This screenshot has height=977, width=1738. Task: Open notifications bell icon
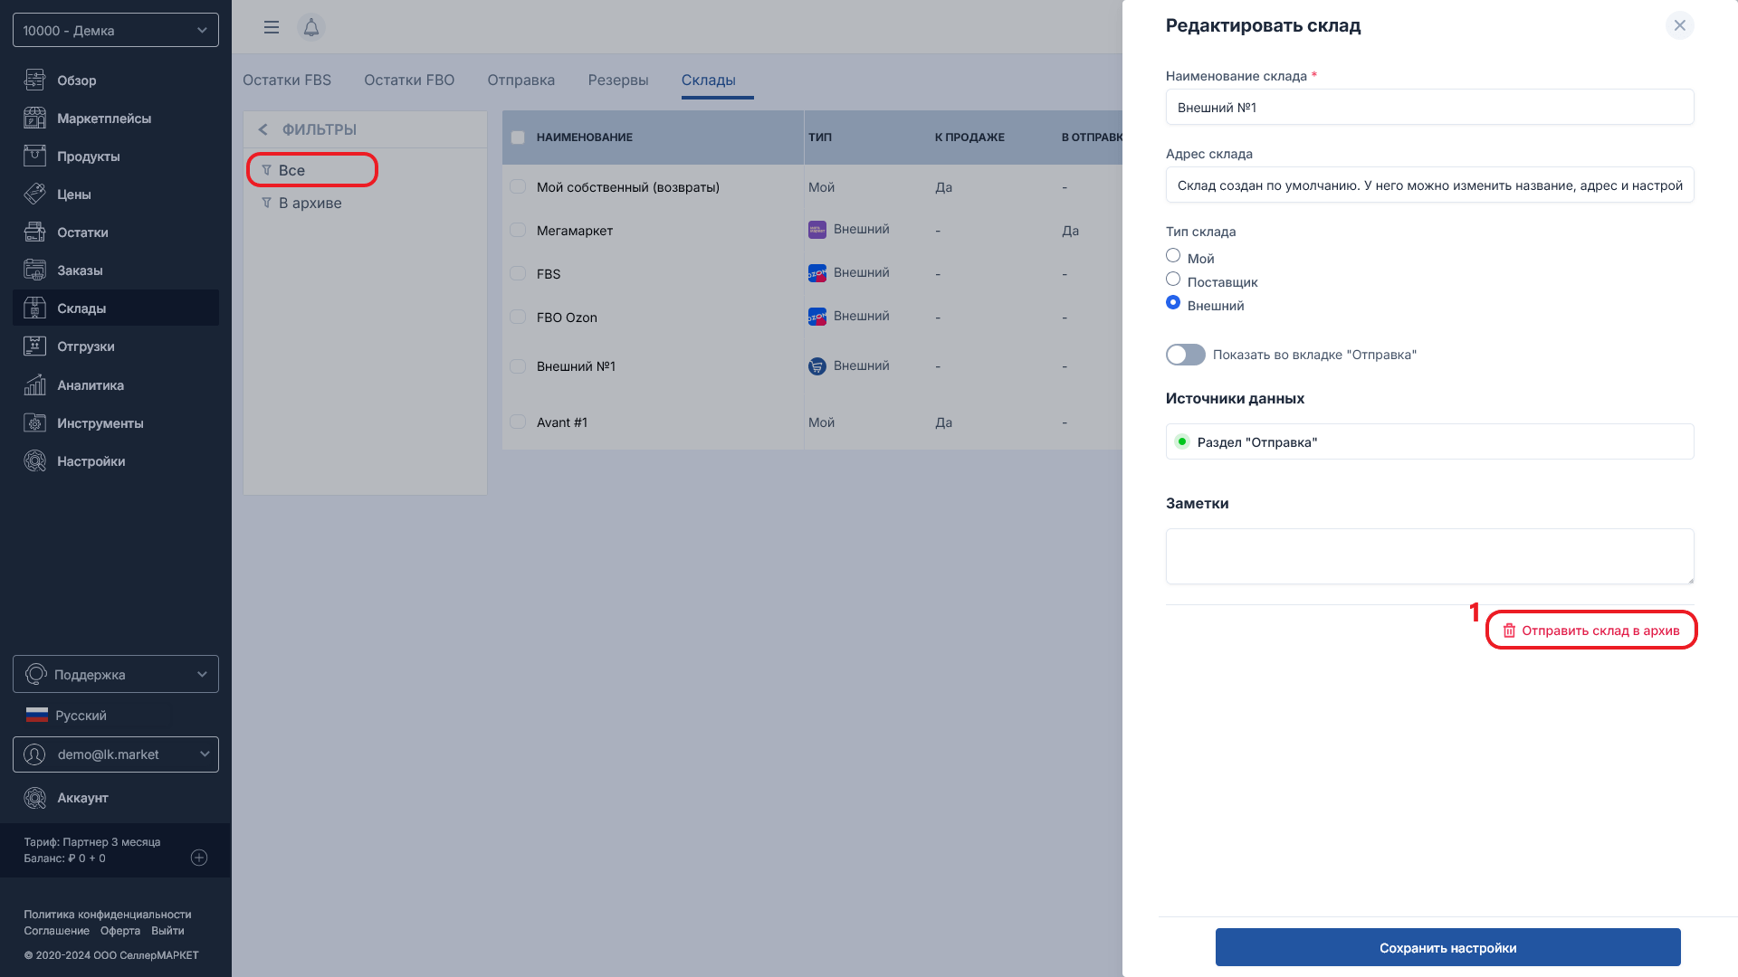click(x=311, y=27)
